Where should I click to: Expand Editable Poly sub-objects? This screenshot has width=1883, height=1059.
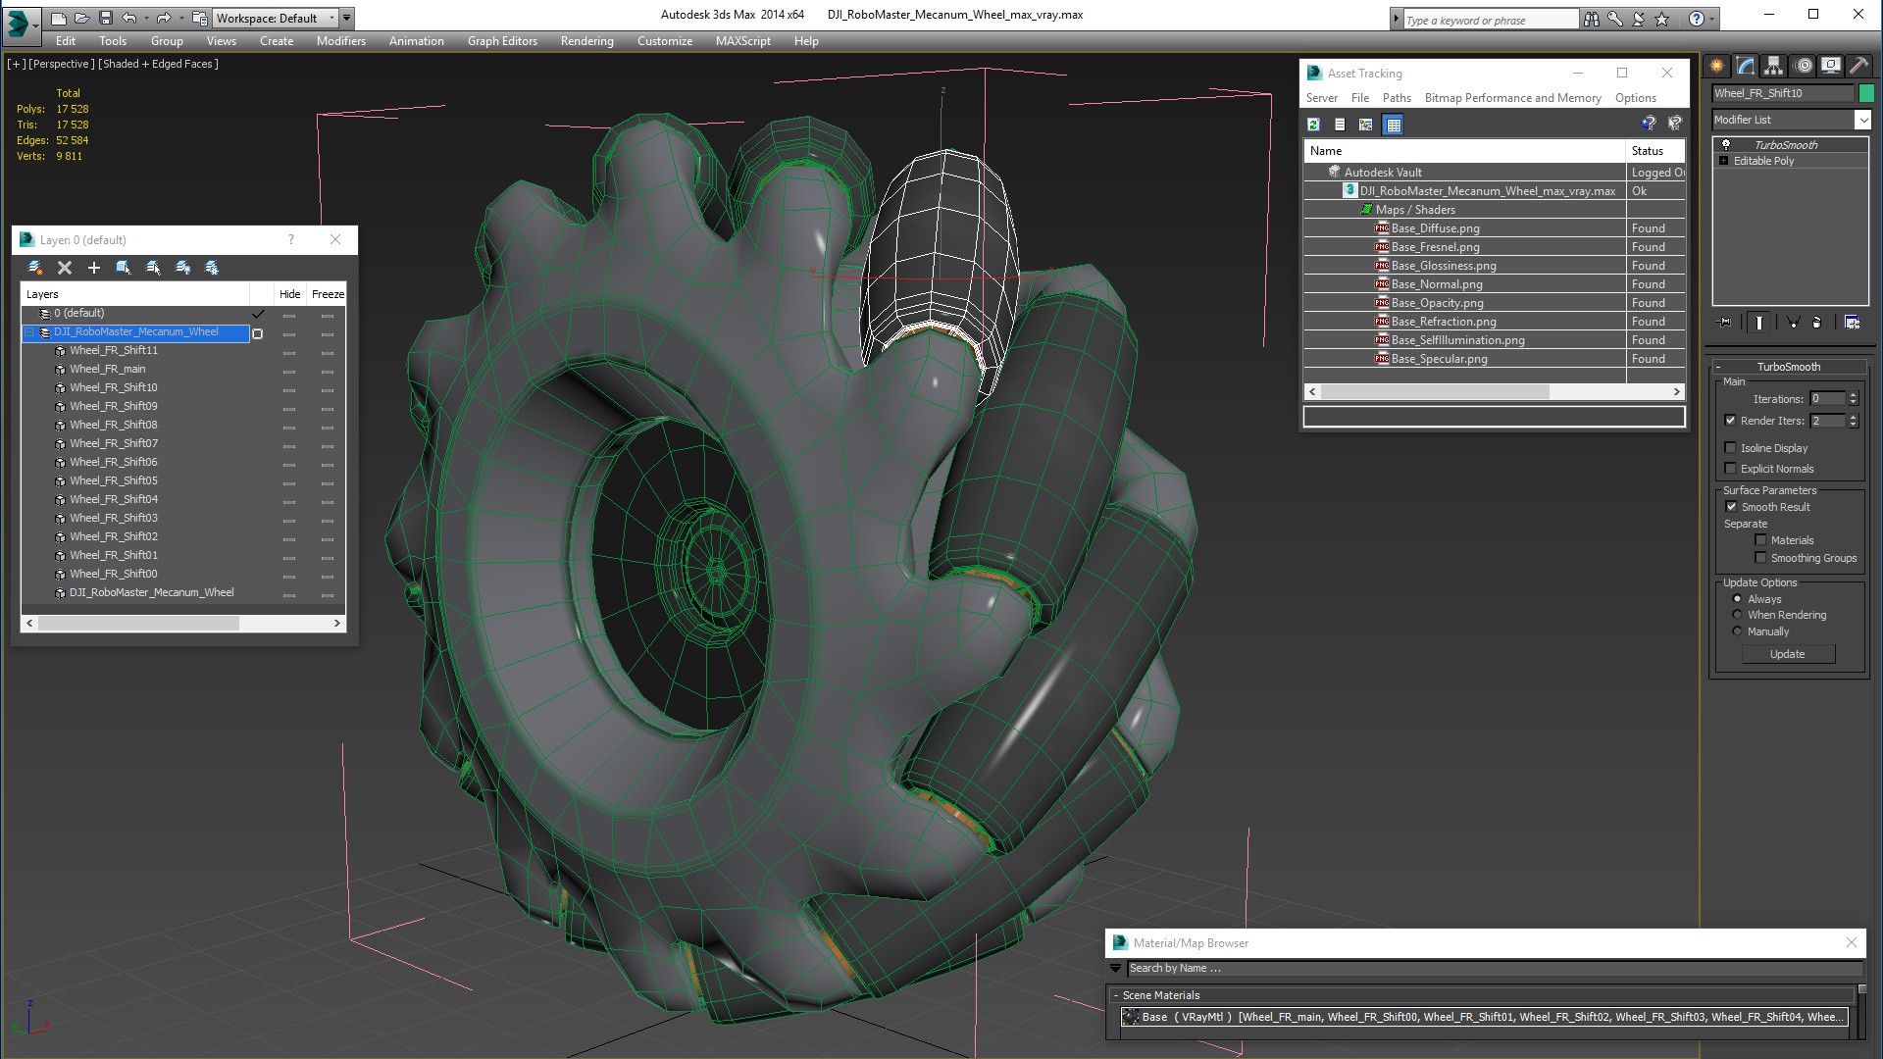click(1724, 161)
